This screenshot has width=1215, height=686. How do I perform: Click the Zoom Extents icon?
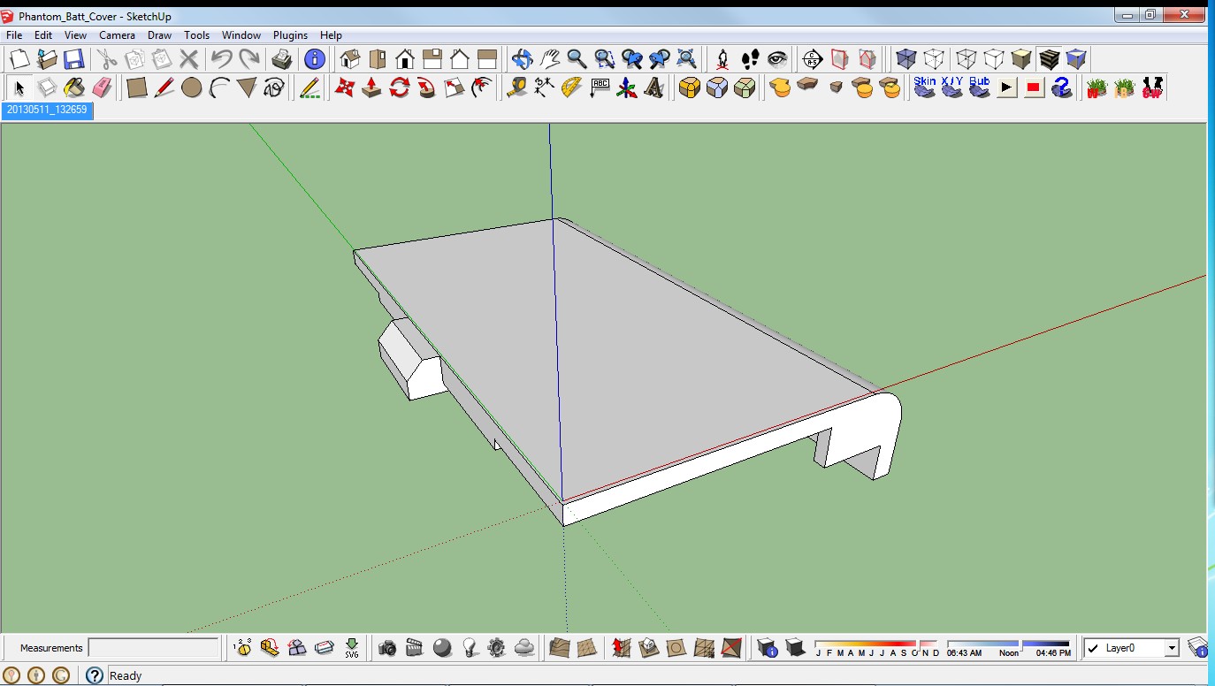[686, 59]
